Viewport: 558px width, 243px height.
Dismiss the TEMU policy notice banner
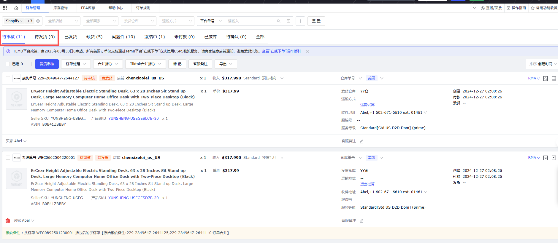[307, 51]
